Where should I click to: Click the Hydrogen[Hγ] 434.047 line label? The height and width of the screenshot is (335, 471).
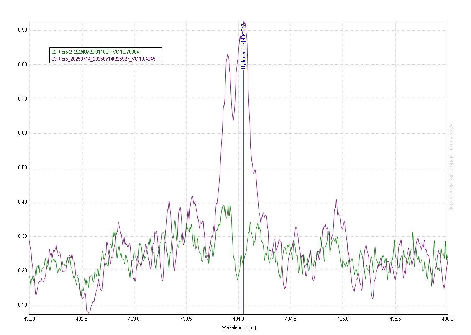243,46
